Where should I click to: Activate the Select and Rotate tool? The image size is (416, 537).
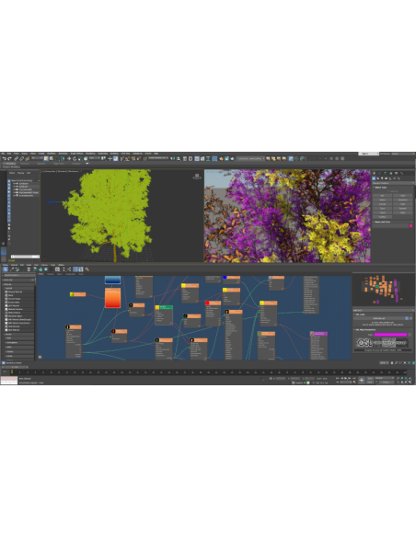tap(75, 158)
